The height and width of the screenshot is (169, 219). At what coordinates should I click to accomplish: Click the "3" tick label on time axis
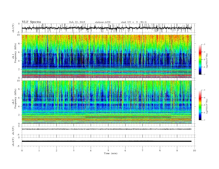(74, 150)
